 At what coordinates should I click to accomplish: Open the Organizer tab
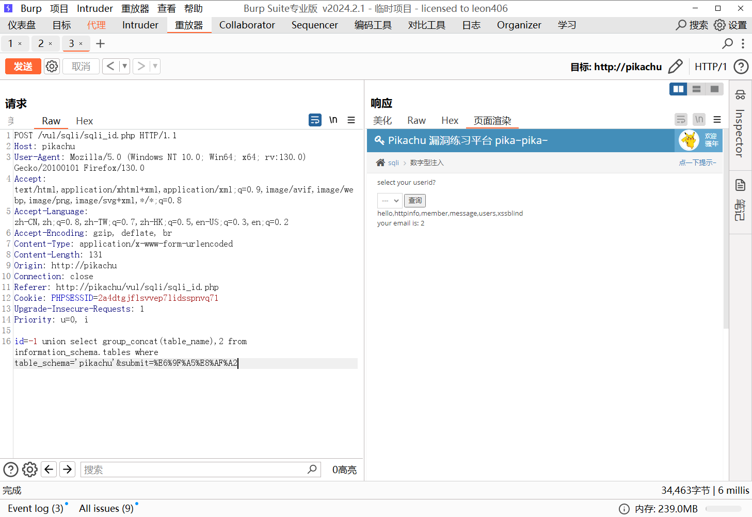519,25
